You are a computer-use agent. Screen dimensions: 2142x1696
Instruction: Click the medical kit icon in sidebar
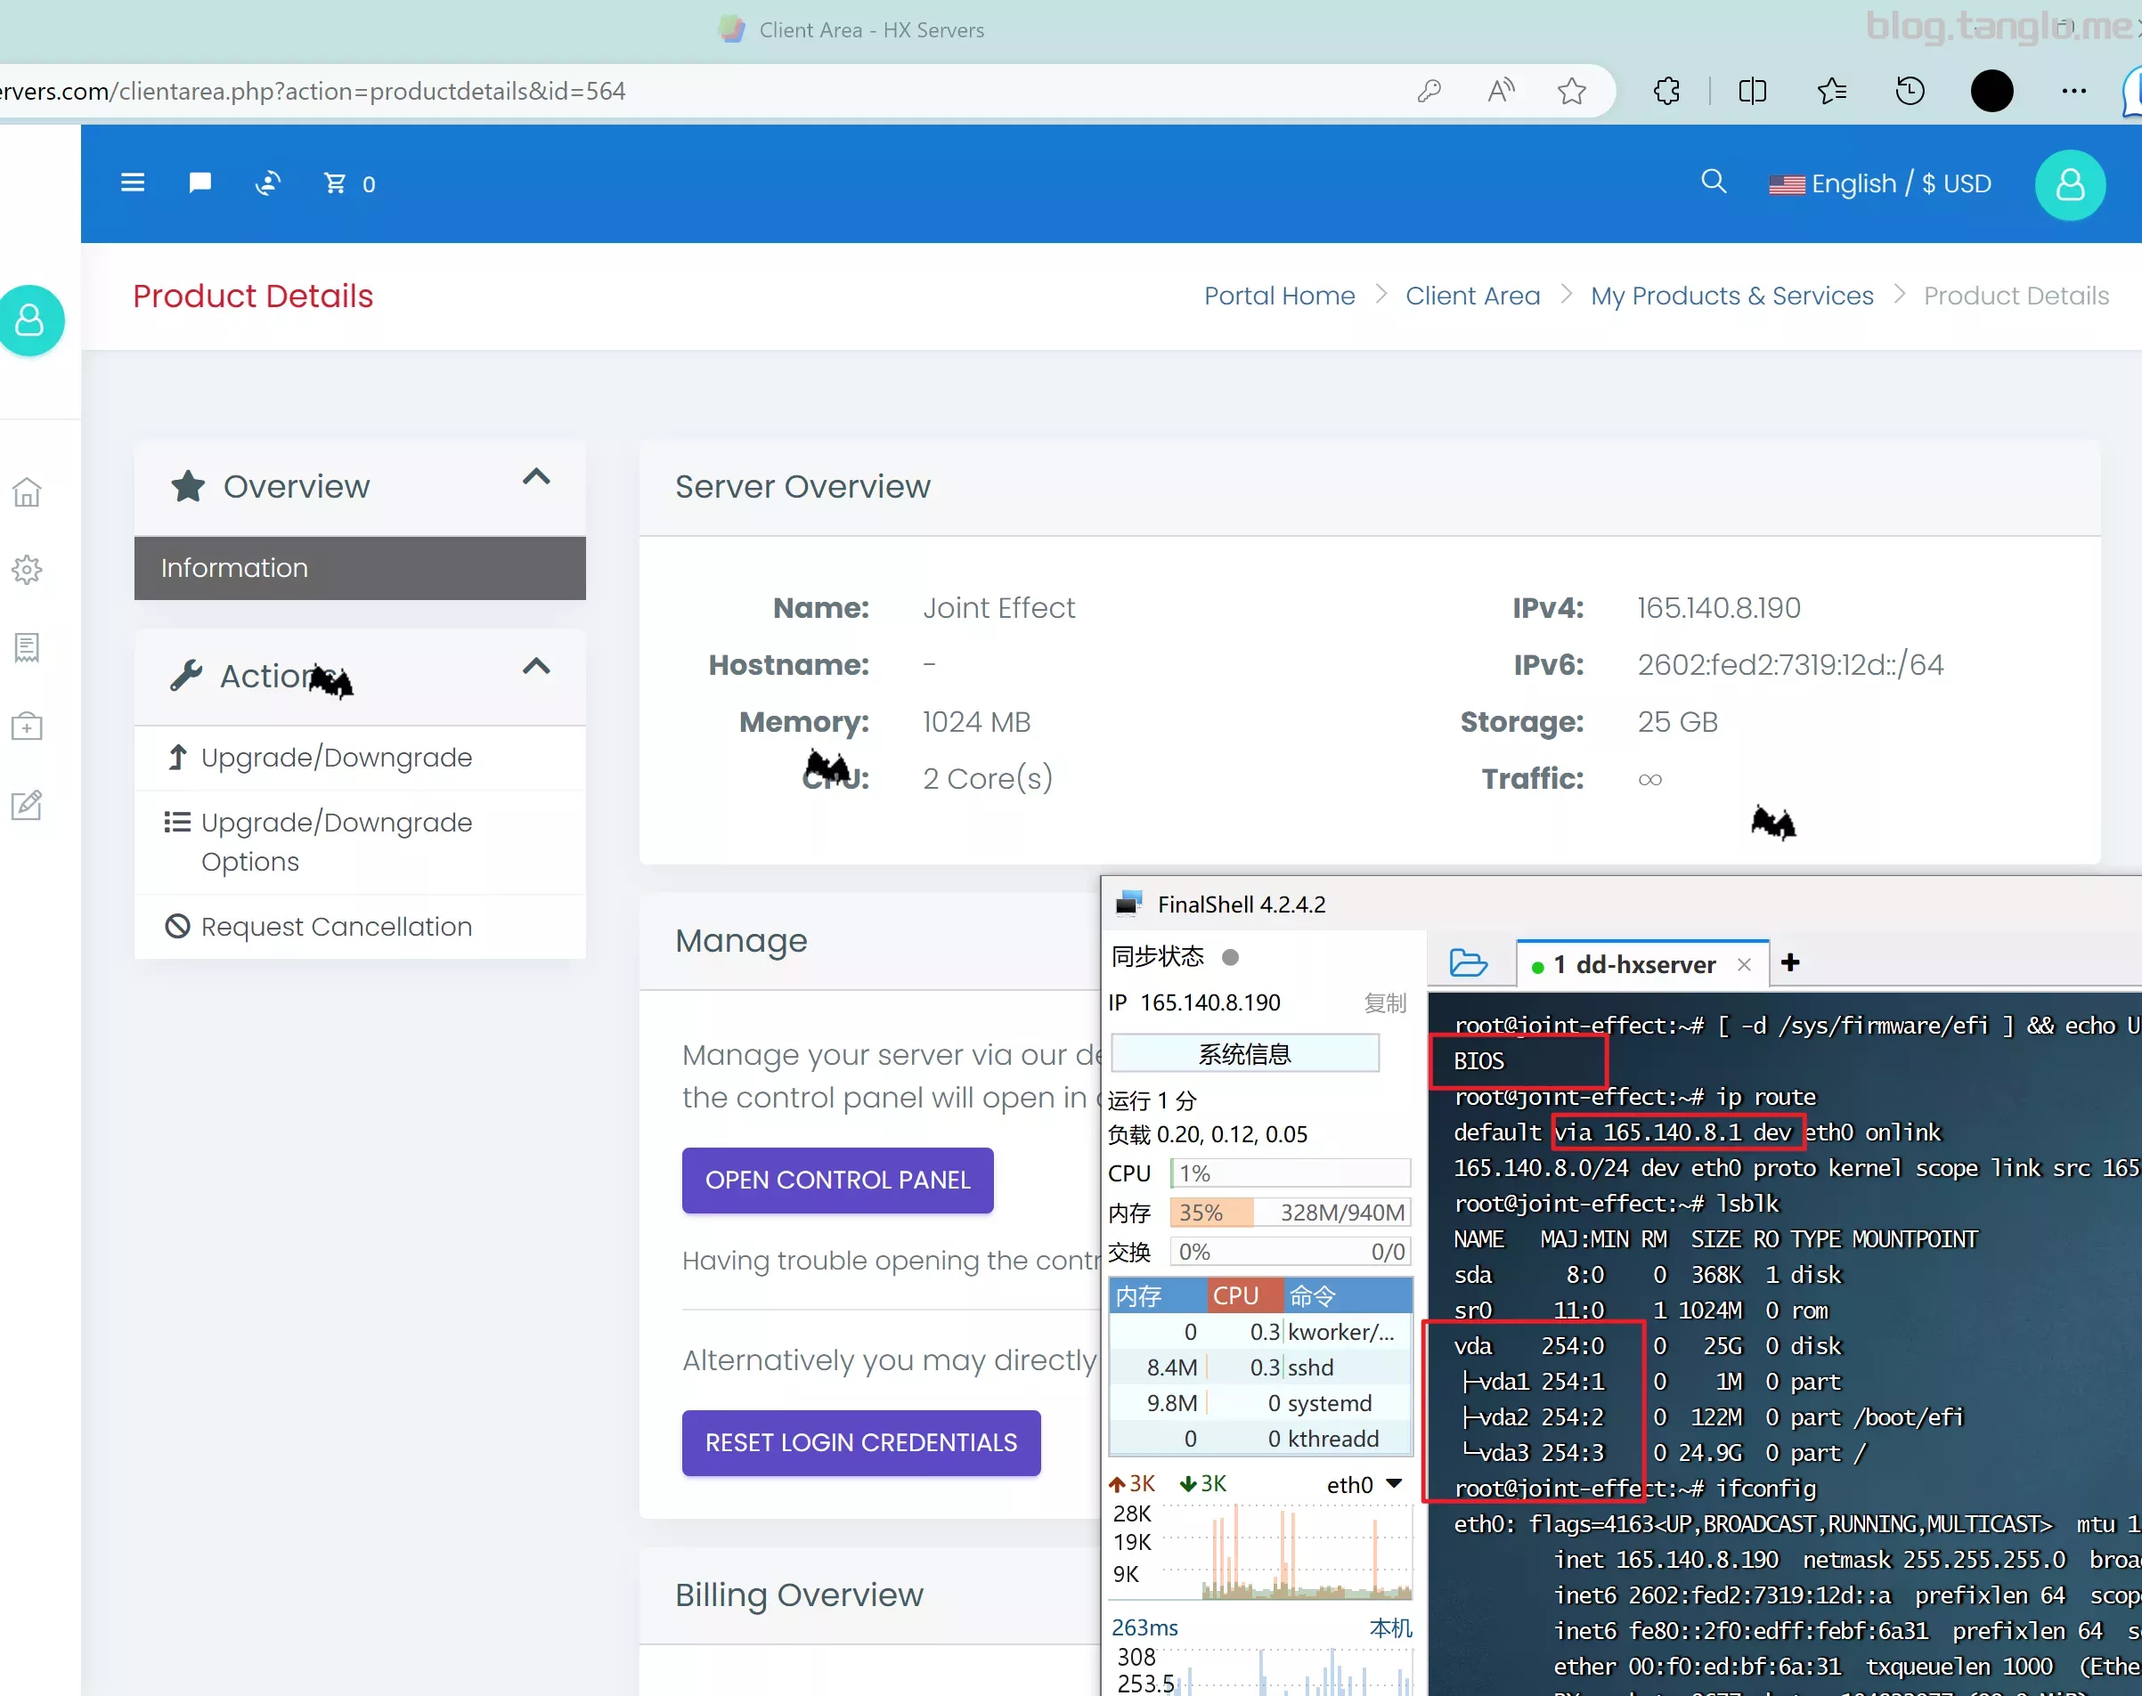point(27,726)
